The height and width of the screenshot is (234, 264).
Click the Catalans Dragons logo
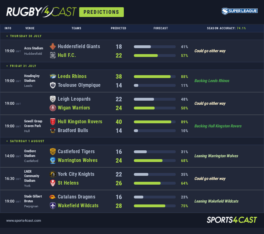tap(53, 197)
